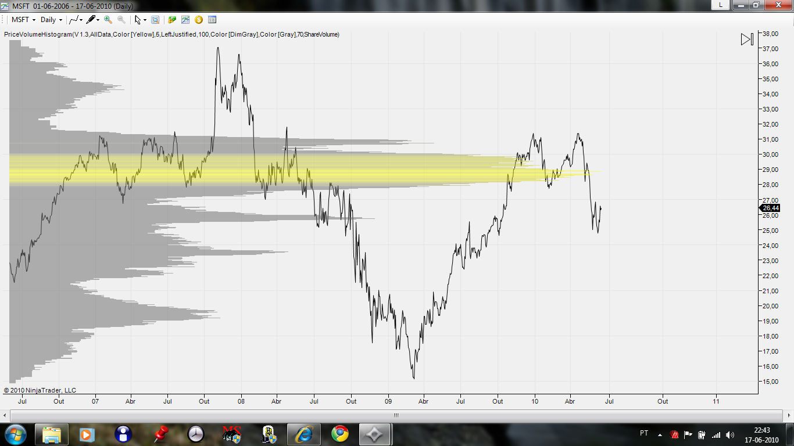Toggle the data box icon
794x446 pixels.
click(155, 20)
